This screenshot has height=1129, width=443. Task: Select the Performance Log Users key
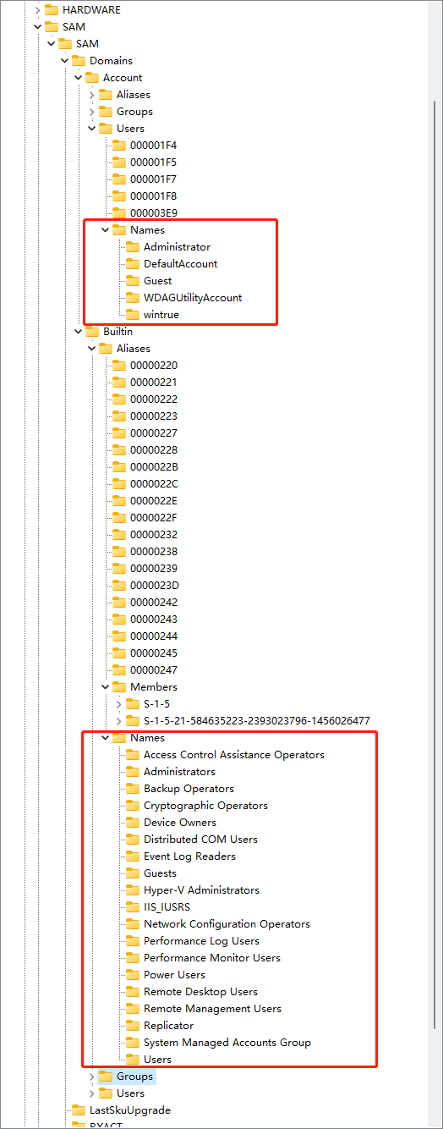[201, 941]
